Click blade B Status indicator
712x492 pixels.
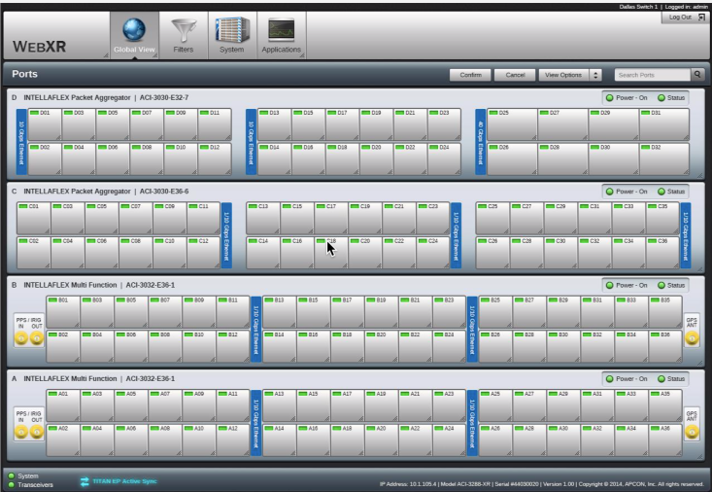pyautogui.click(x=661, y=285)
